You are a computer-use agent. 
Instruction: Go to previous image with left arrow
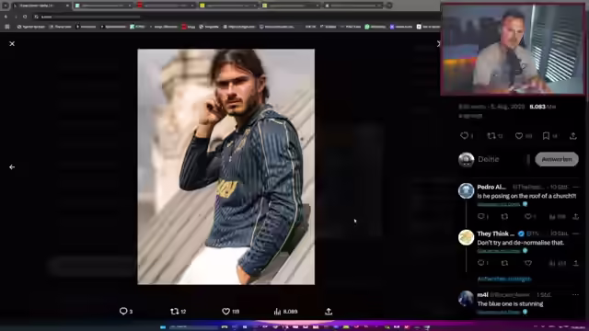pyautogui.click(x=12, y=167)
